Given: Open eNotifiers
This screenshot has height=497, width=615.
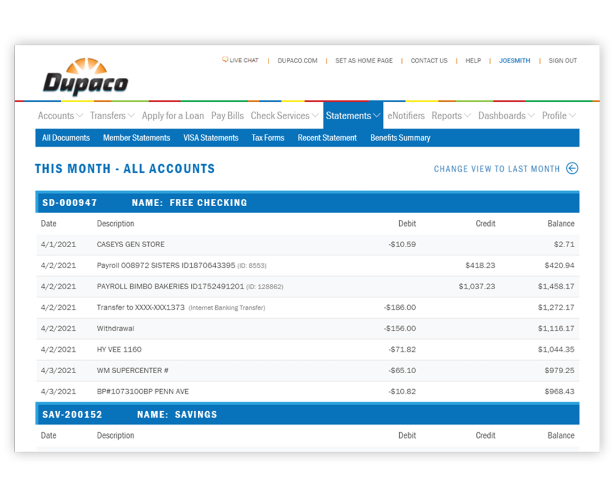Looking at the screenshot, I should pos(406,116).
